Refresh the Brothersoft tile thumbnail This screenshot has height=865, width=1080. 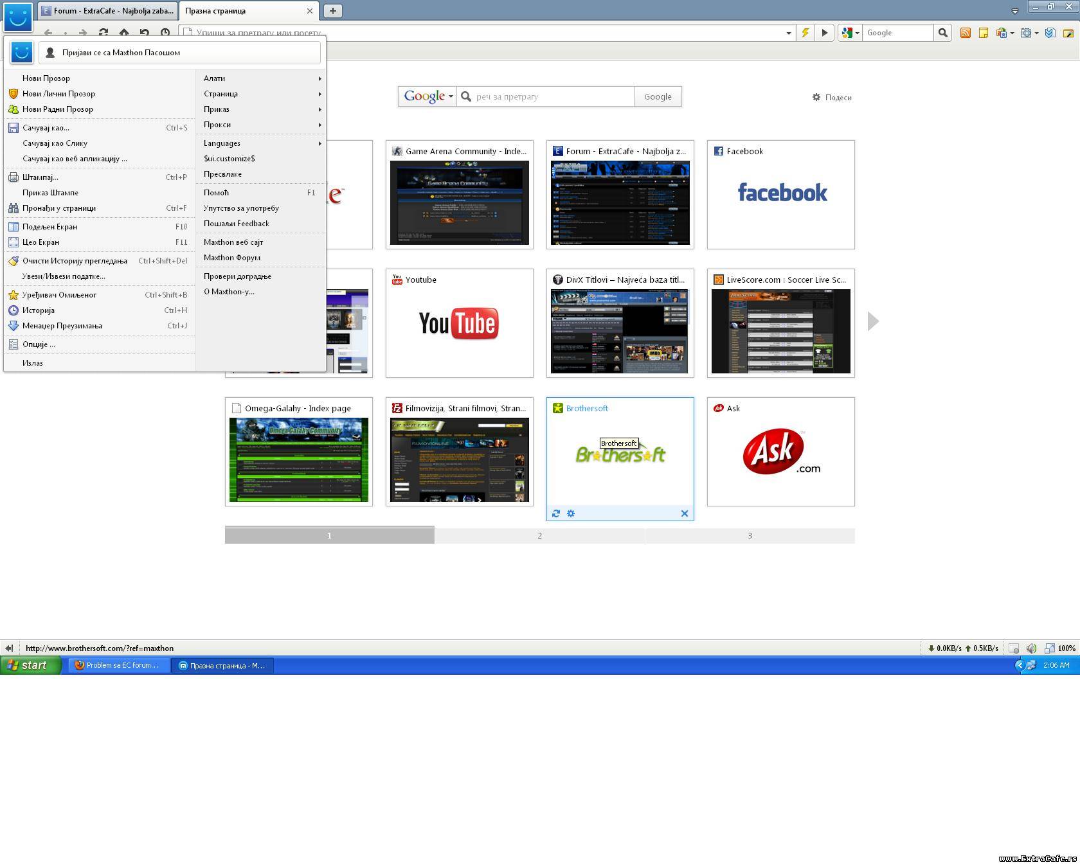pos(556,513)
